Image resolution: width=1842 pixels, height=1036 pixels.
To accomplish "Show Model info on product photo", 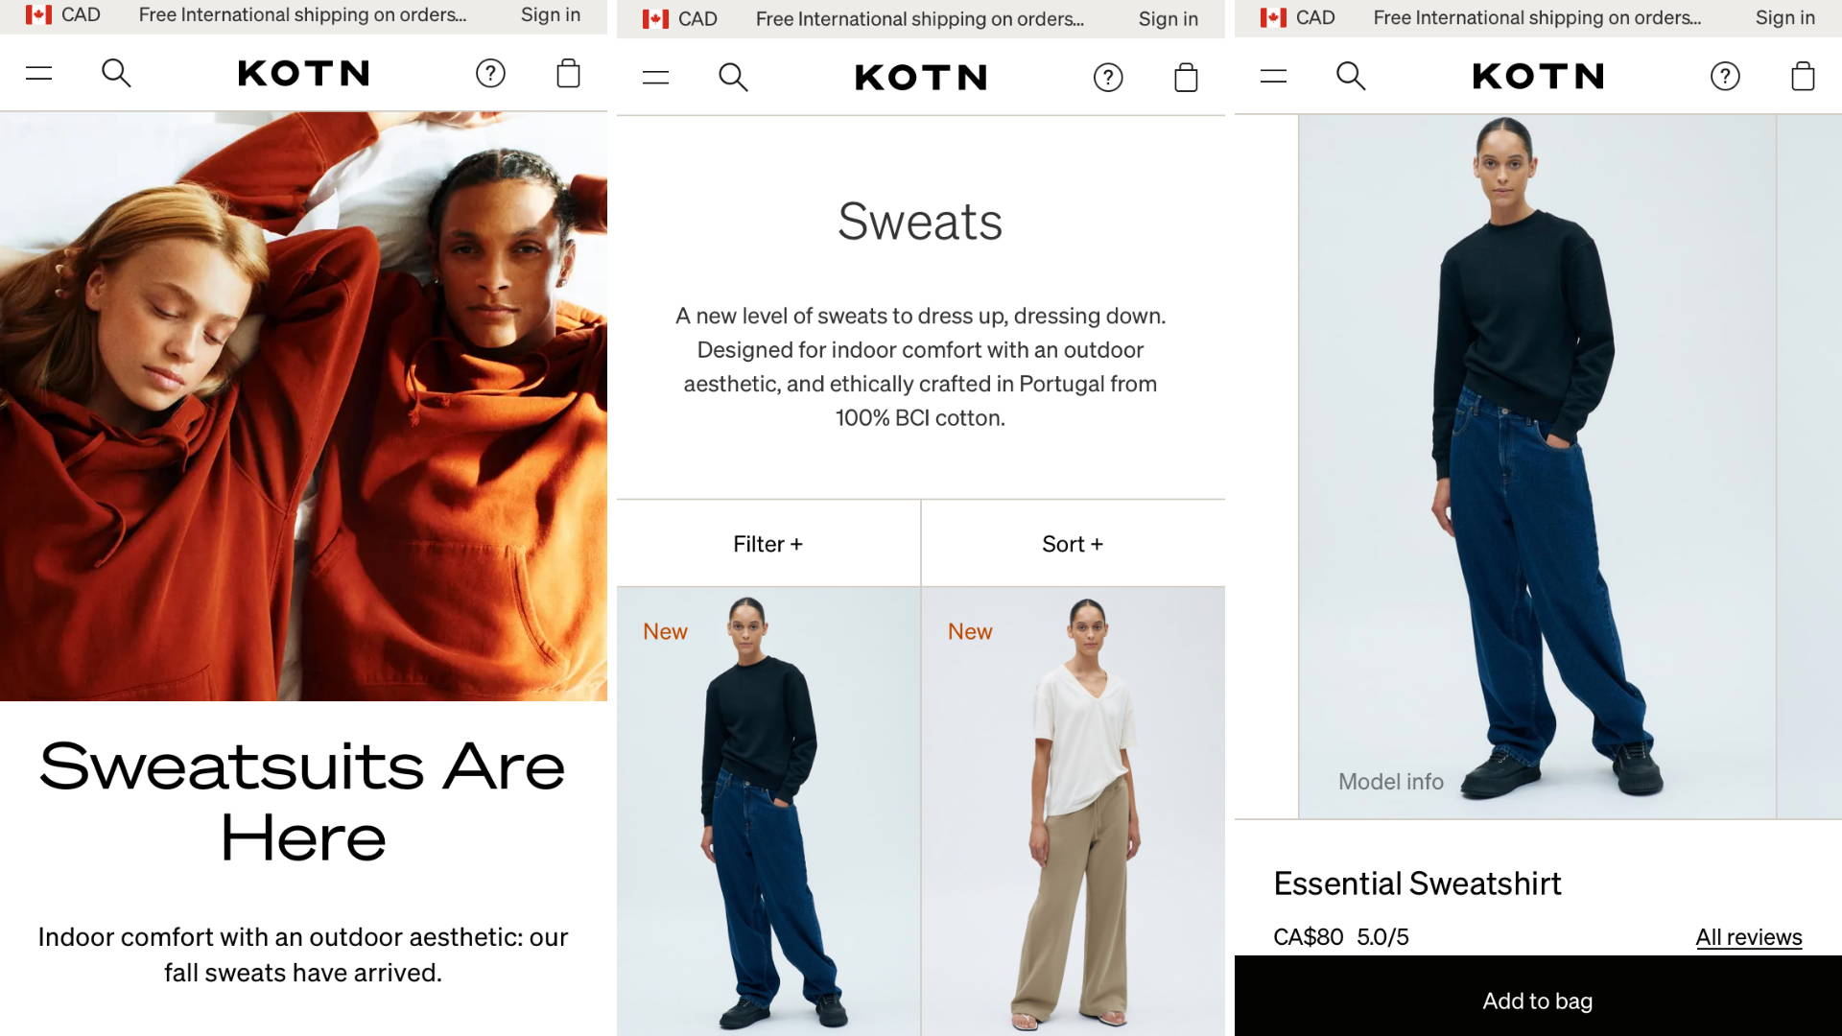I will [x=1390, y=782].
